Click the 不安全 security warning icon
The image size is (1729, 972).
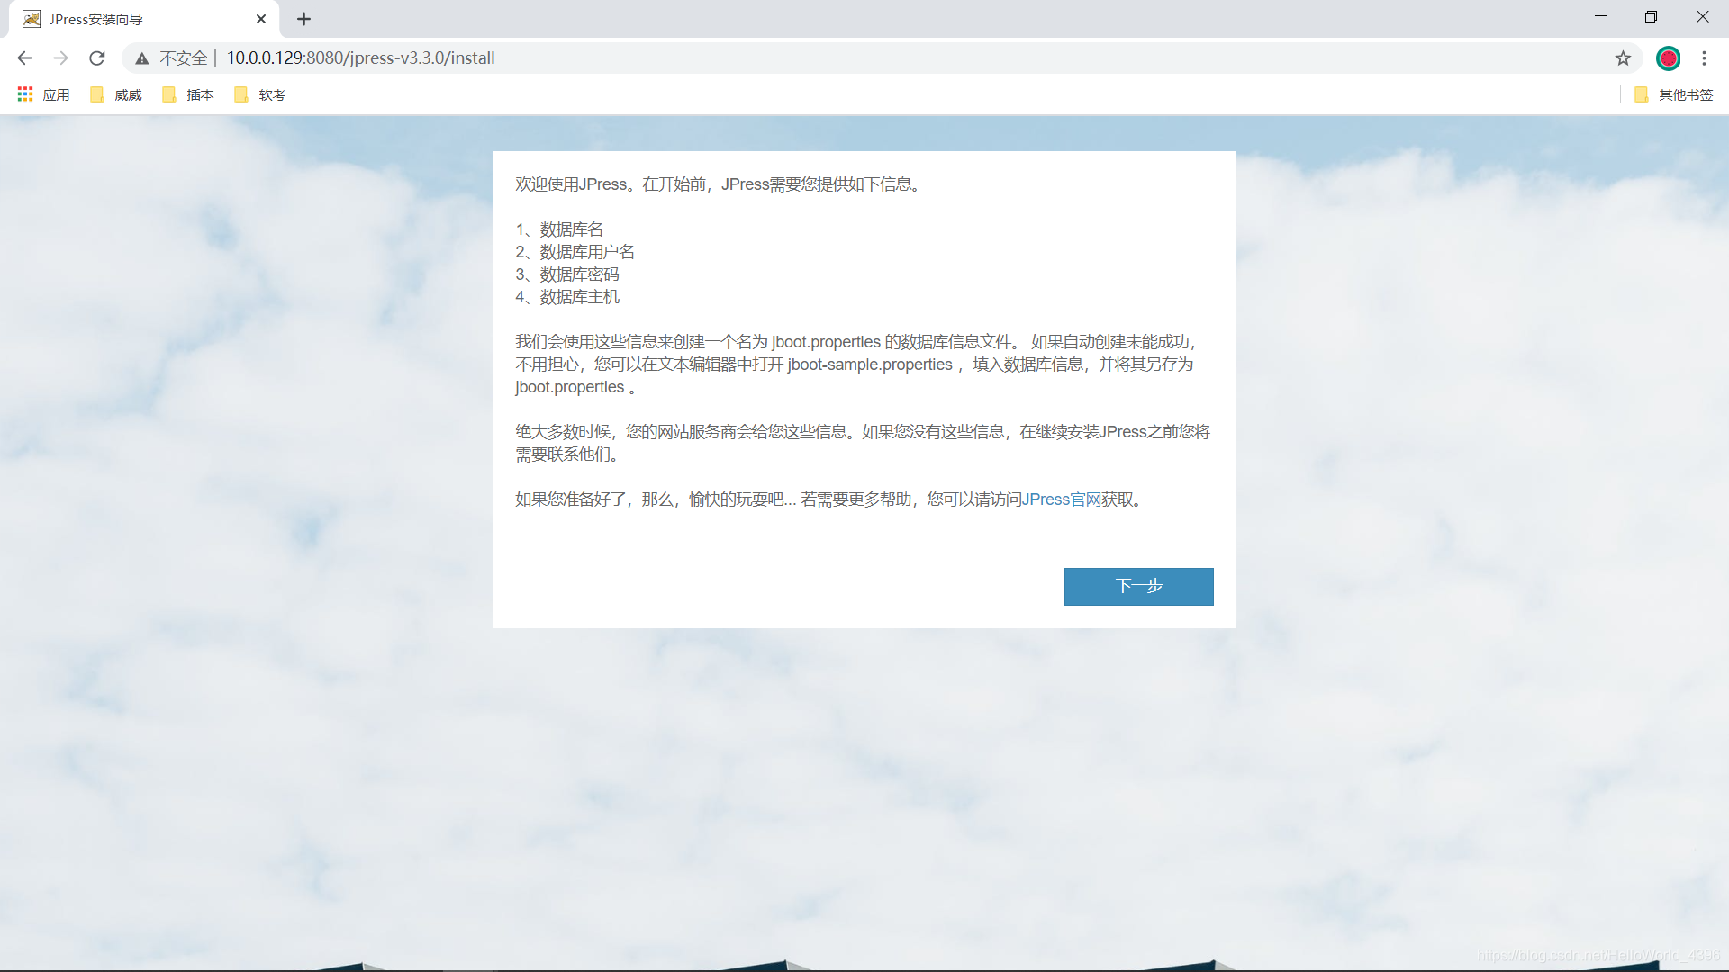(x=141, y=58)
